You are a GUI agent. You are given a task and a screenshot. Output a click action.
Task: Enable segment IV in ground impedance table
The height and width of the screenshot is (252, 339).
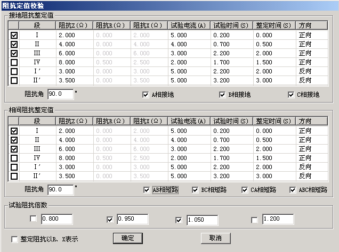click(x=14, y=62)
